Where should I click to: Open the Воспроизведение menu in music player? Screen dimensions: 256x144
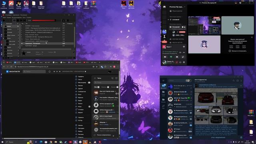coord(16,18)
